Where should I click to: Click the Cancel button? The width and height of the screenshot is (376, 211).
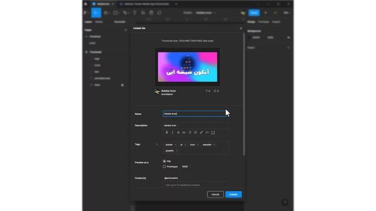216,195
